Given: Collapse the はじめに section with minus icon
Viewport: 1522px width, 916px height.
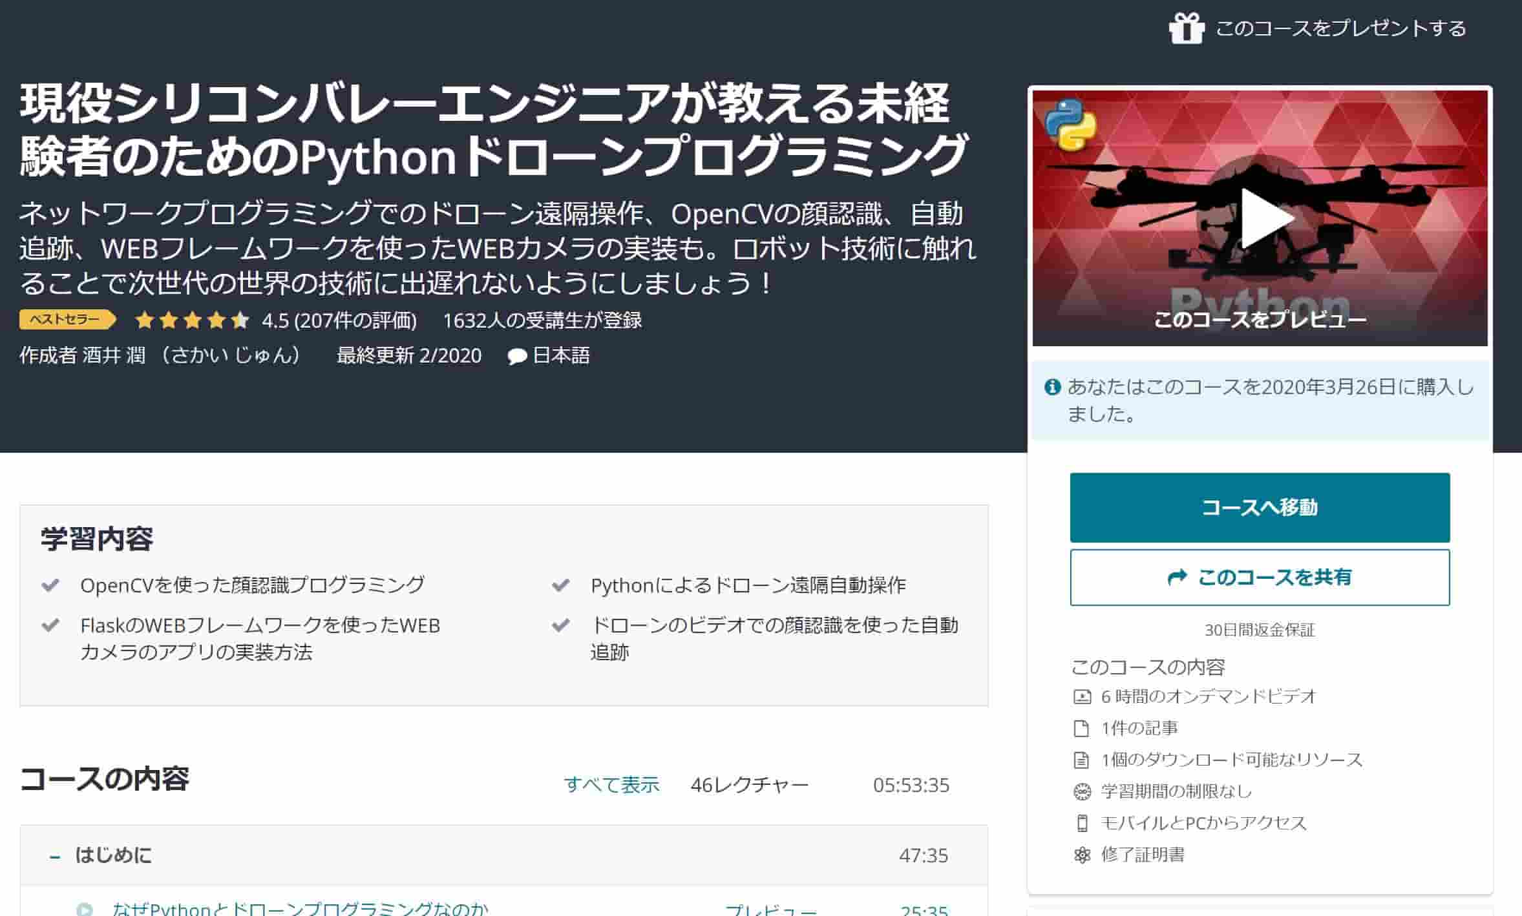Looking at the screenshot, I should 55,857.
